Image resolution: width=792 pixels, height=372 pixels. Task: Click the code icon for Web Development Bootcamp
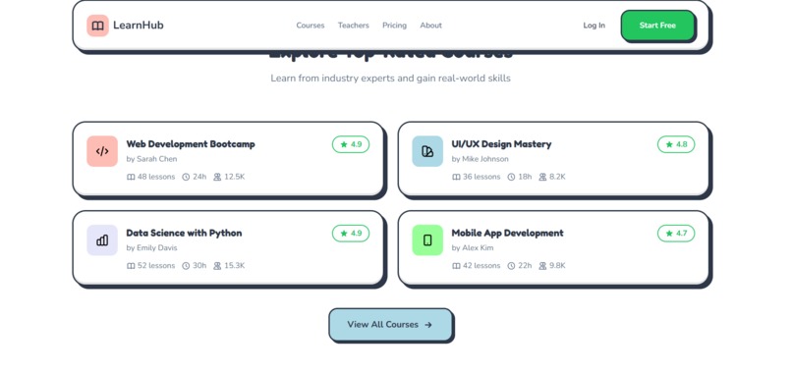[x=102, y=151]
